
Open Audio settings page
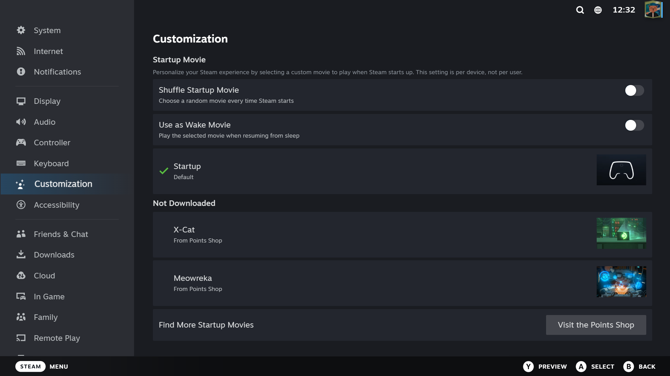coord(44,122)
